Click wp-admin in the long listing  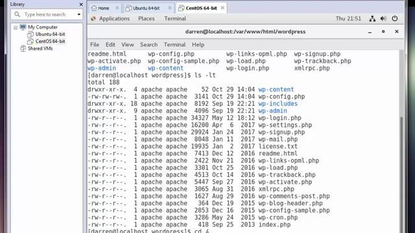(272, 111)
